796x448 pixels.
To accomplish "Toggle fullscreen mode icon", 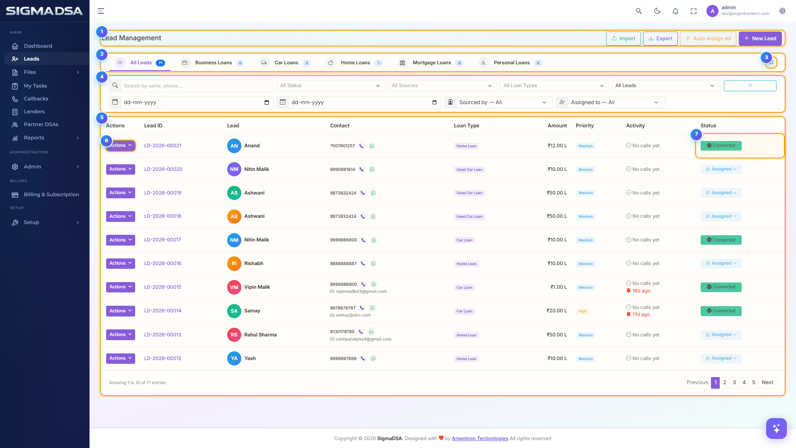I will 694,11.
